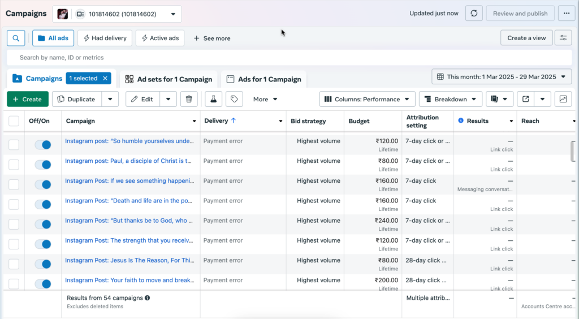Check the box for "So humble yourselves" campaign
The height and width of the screenshot is (319, 579).
(x=14, y=145)
